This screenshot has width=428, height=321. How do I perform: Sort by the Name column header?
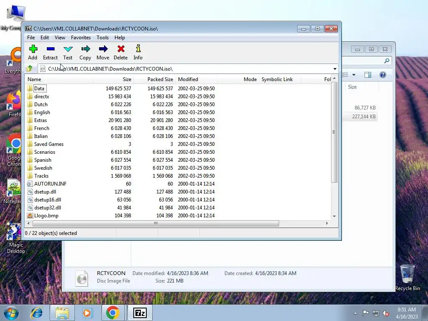[x=59, y=79]
